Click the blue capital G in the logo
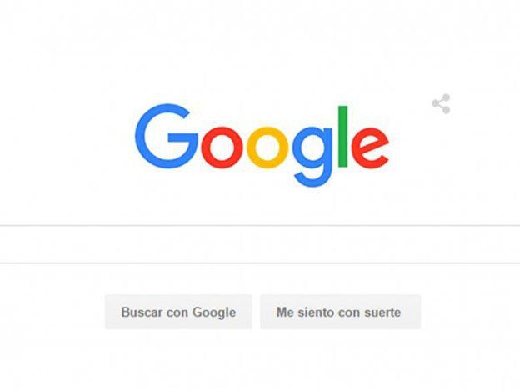Image resolution: width=520 pixels, height=390 pixels. point(167,136)
